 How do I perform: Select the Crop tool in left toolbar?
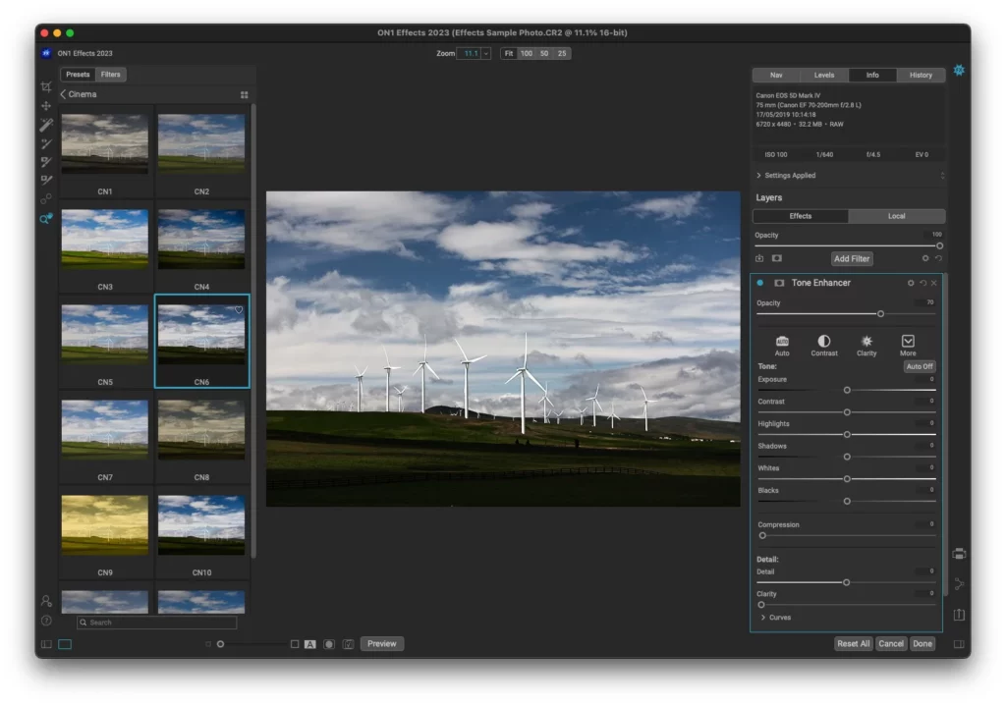pos(46,87)
